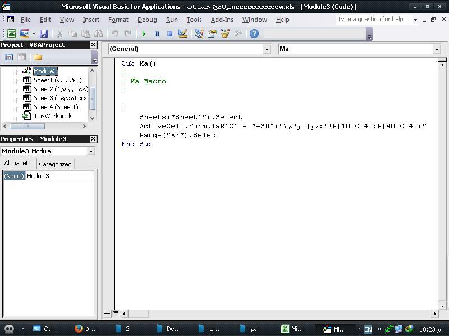
Task: Click the Paste clipboard icon
Action: coord(86,34)
